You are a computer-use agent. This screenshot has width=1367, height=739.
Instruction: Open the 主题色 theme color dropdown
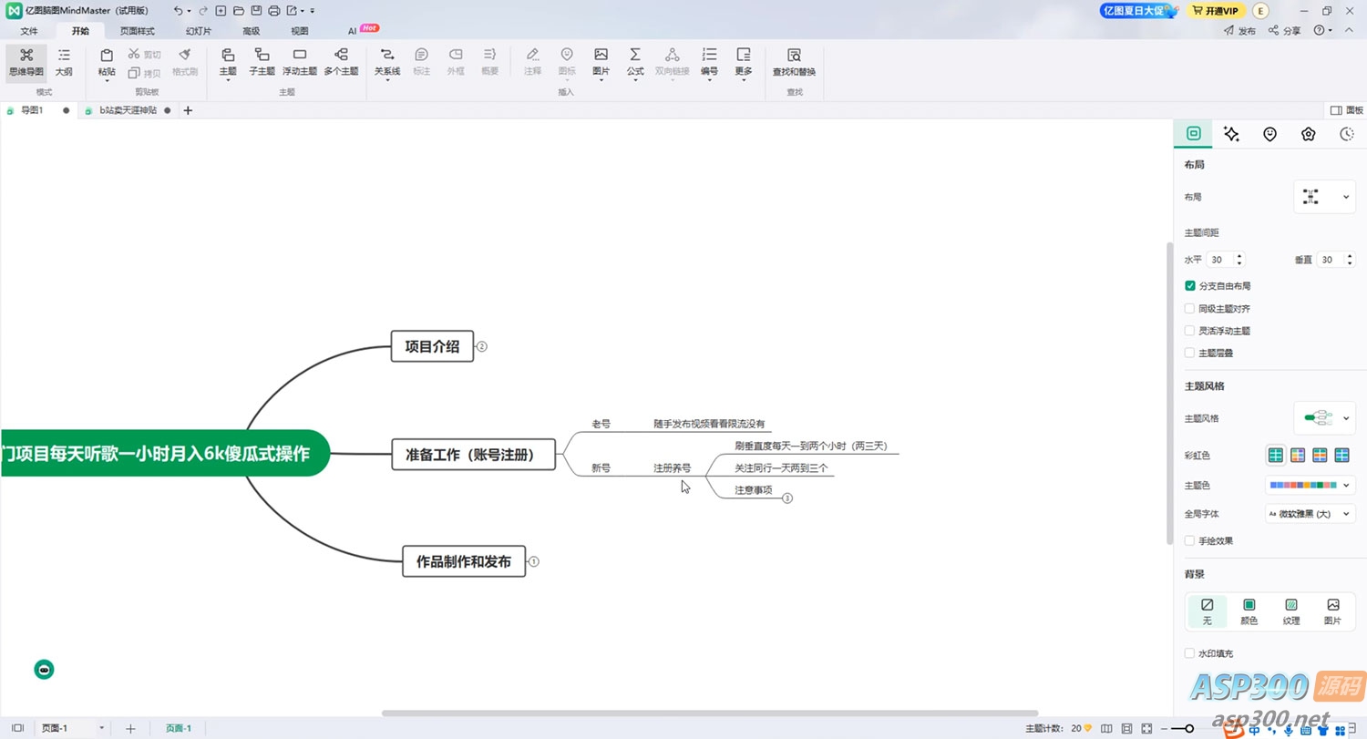pyautogui.click(x=1310, y=486)
